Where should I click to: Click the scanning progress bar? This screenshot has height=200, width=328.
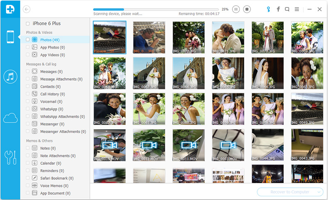pyautogui.click(x=156, y=9)
